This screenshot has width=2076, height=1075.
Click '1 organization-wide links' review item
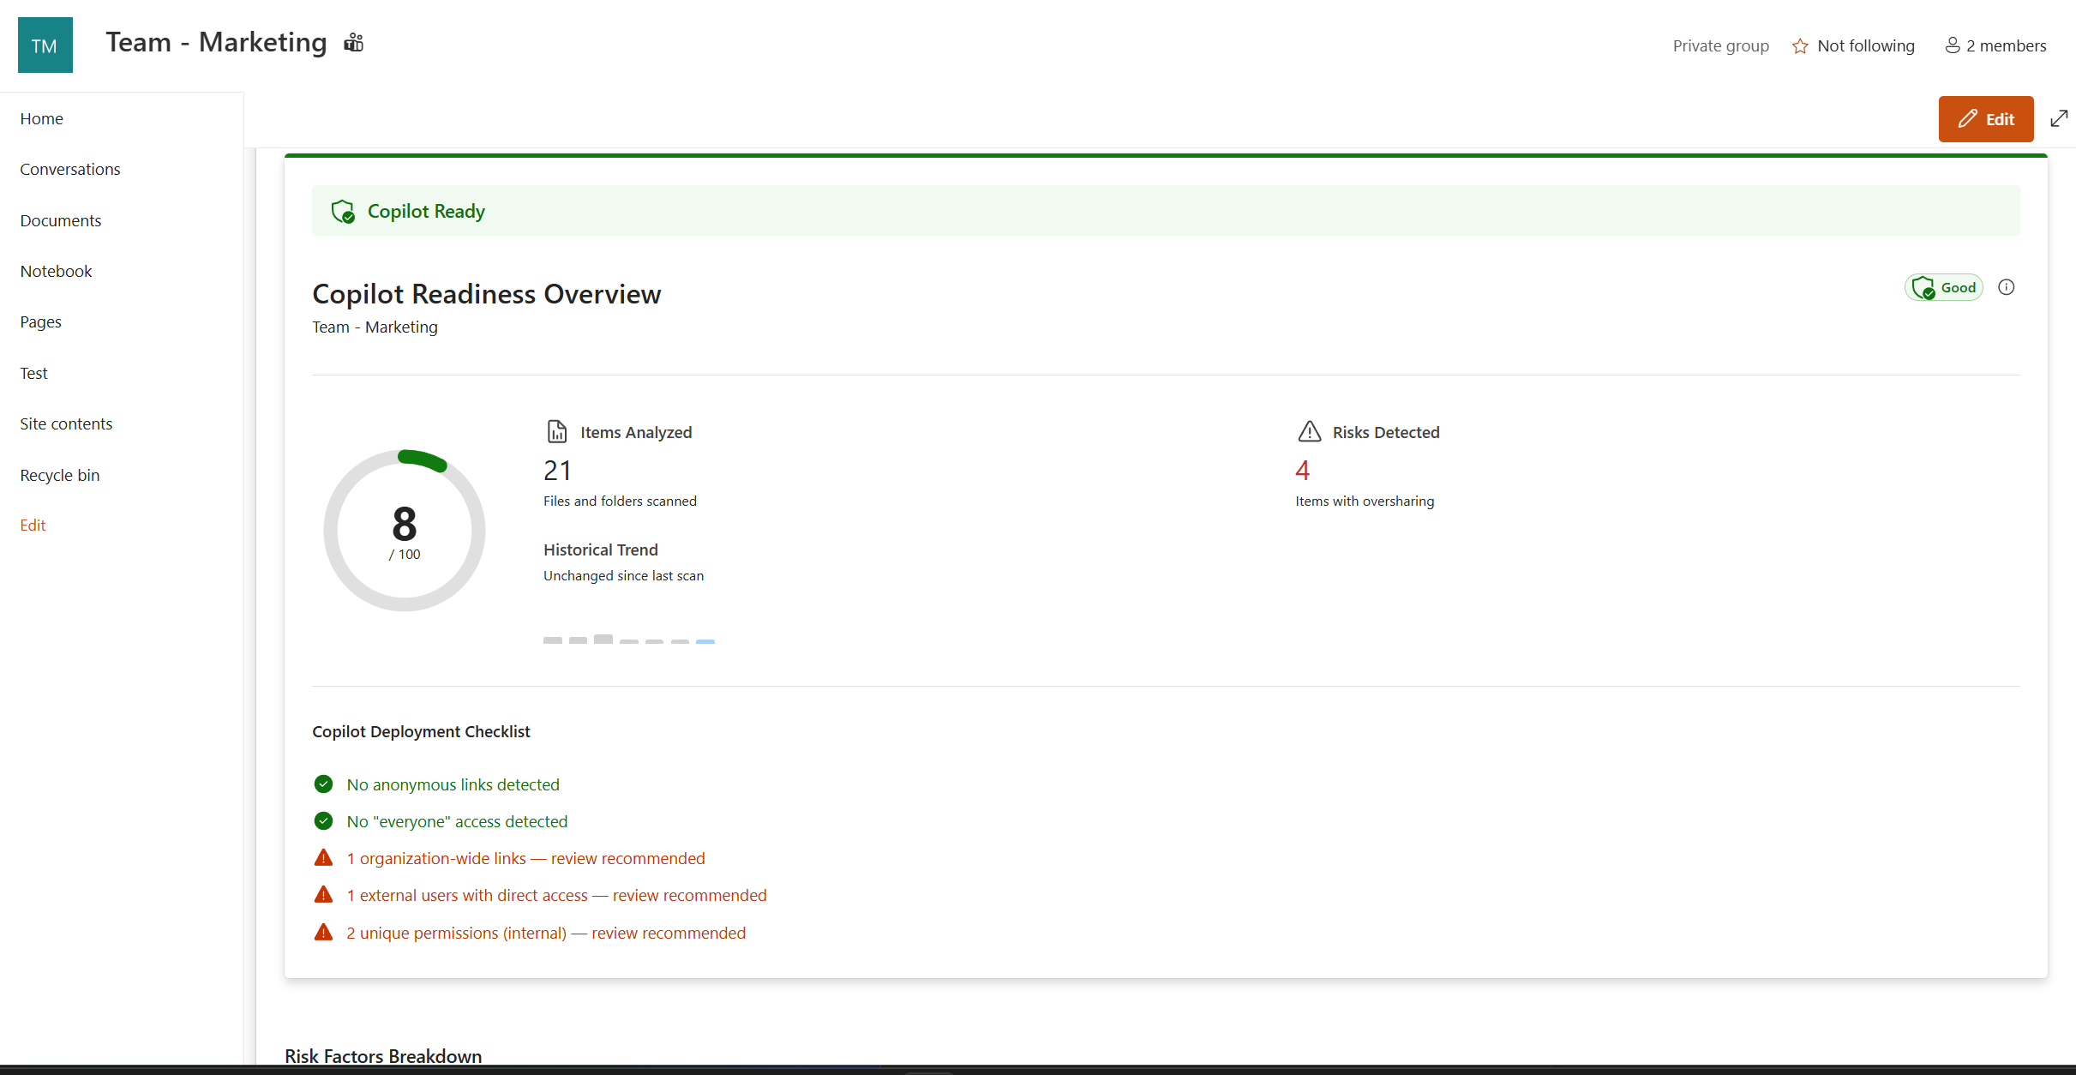click(525, 858)
